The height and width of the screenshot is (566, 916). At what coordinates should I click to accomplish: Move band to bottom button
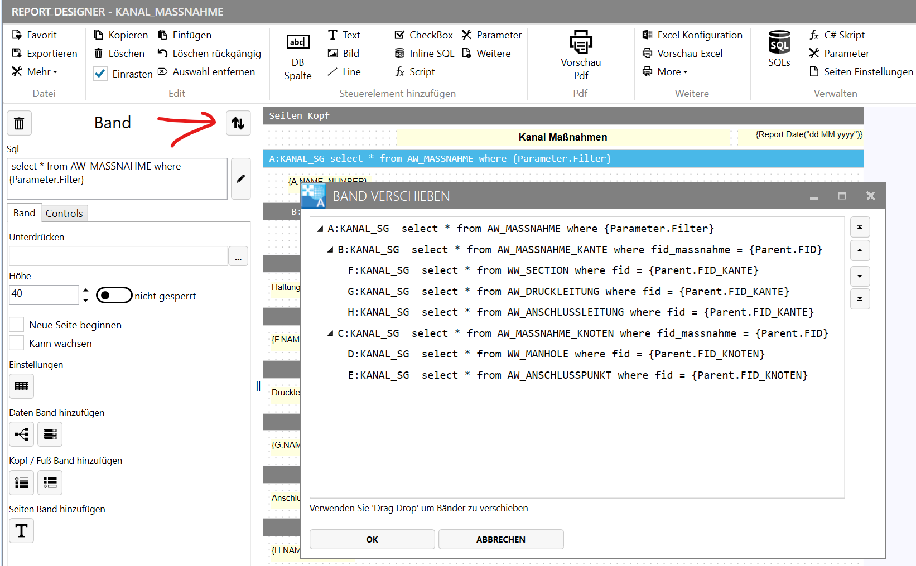[x=860, y=299]
